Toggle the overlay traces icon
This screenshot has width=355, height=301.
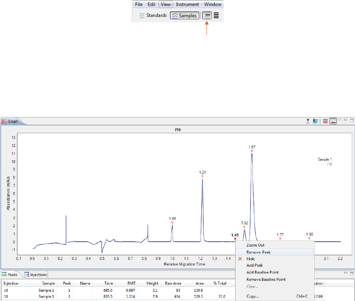[x=333, y=121]
